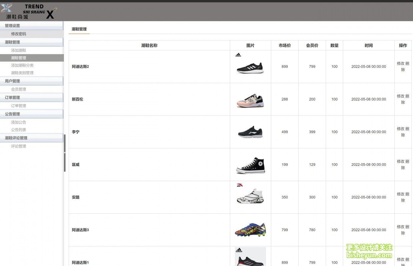Screen dimensions: 413x266
Task: Click the 数量 column header
Action: pyautogui.click(x=335, y=46)
